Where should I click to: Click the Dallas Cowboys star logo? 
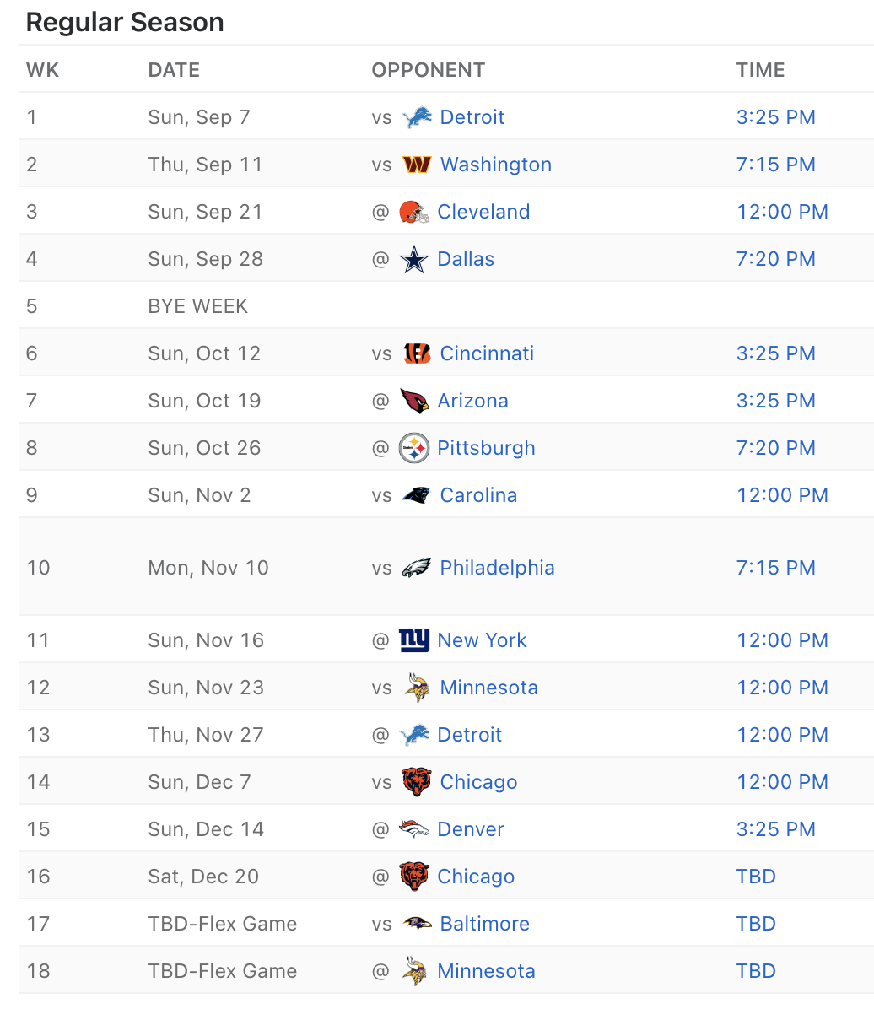pos(414,259)
